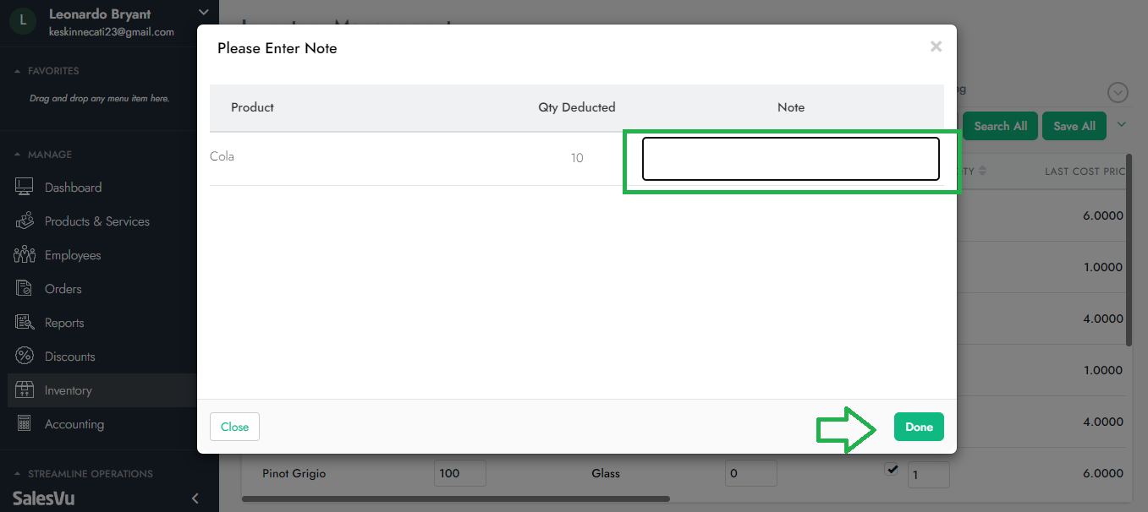The height and width of the screenshot is (512, 1148).
Task: Click the Orders clipboard icon
Action: click(25, 289)
